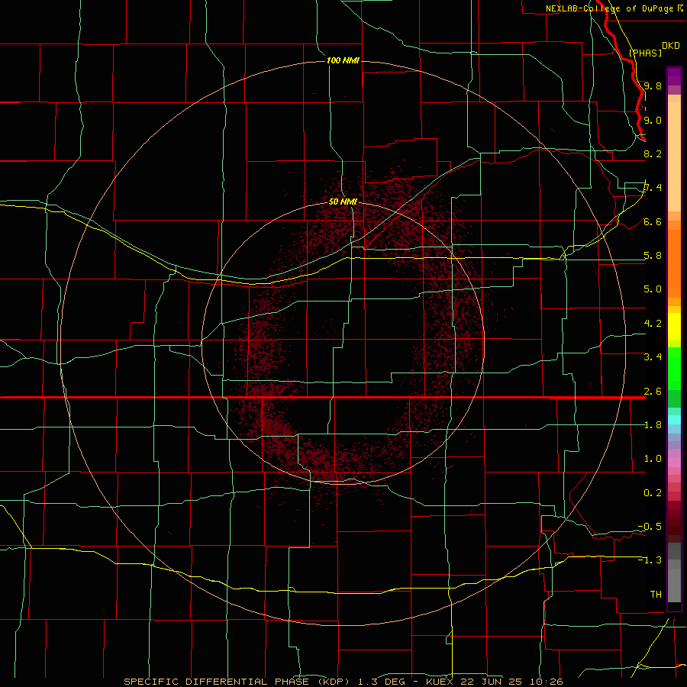Image resolution: width=687 pixels, height=687 pixels.
Task: Click the 1.3 DEG elevation text
Action: pos(381,682)
